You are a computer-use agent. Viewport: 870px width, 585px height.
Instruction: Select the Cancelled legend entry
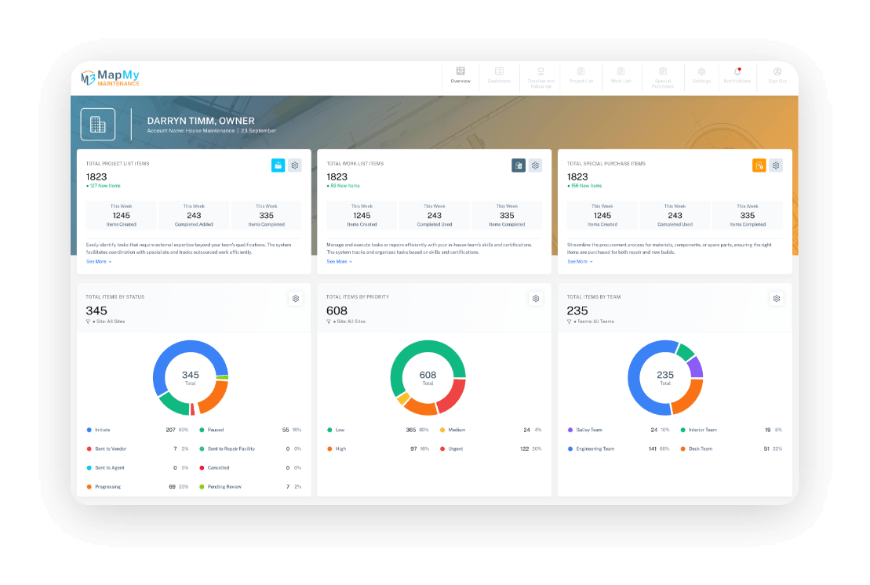coord(250,467)
